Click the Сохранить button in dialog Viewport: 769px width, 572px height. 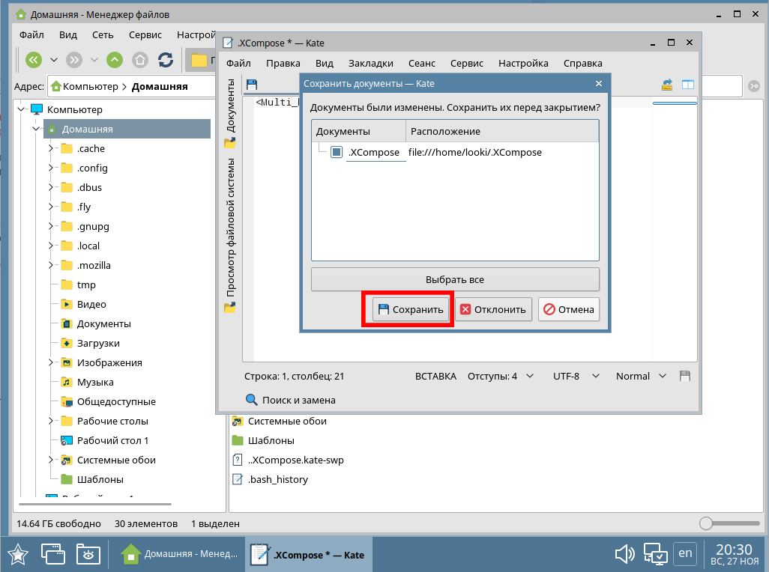point(411,309)
